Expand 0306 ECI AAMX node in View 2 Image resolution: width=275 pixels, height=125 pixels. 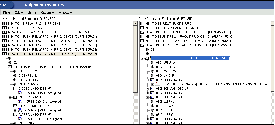point(147,89)
